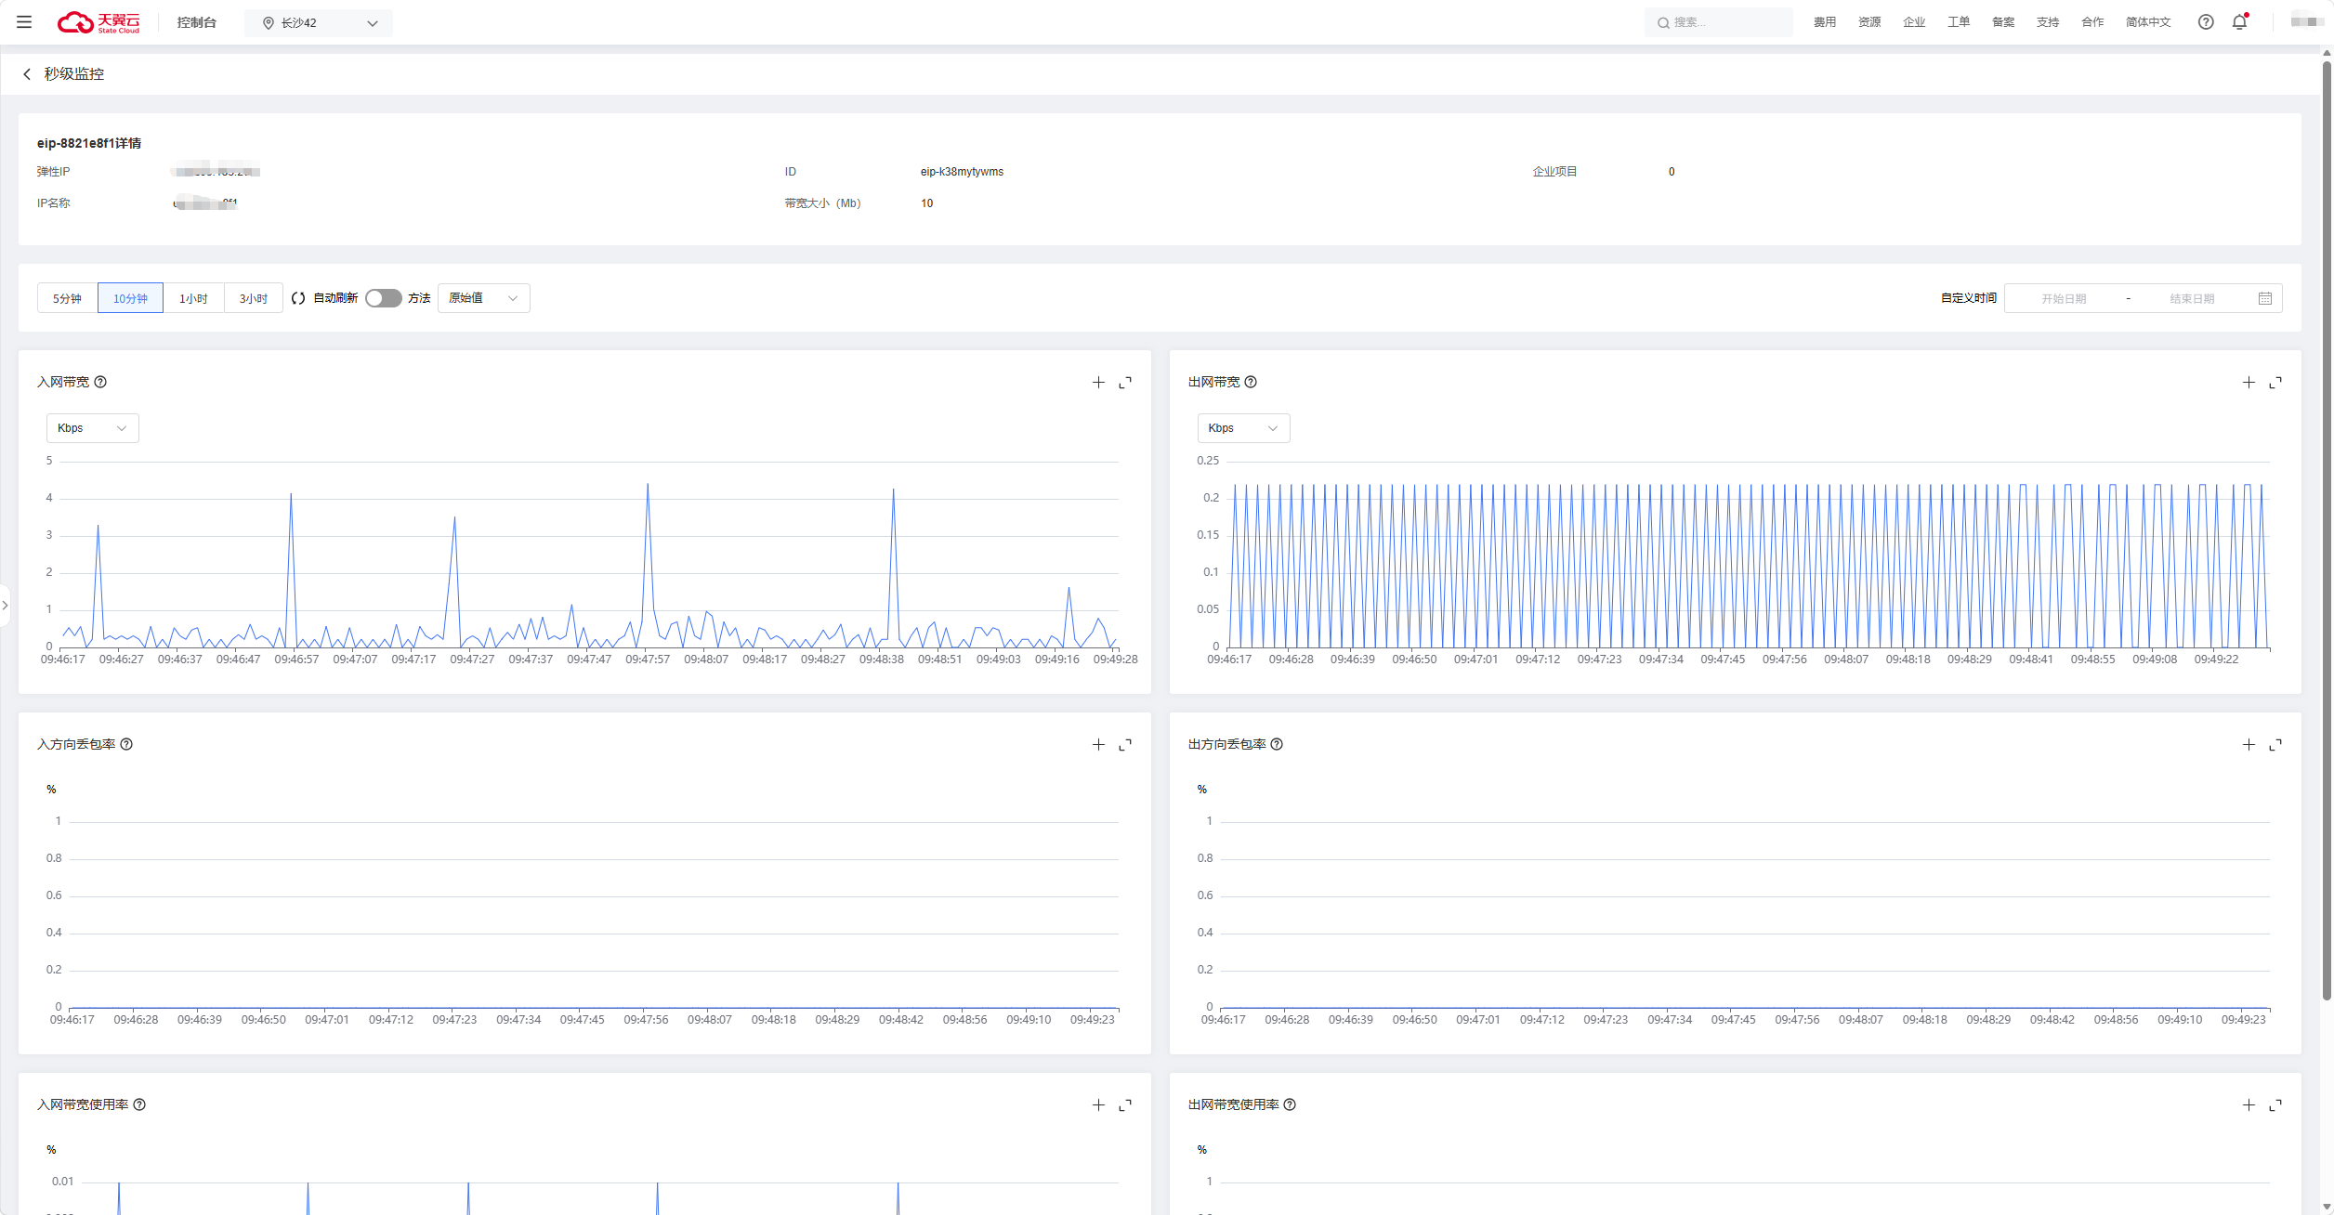The image size is (2334, 1215).
Task: Open help tooltip for 入方向丢包率
Action: point(127,744)
